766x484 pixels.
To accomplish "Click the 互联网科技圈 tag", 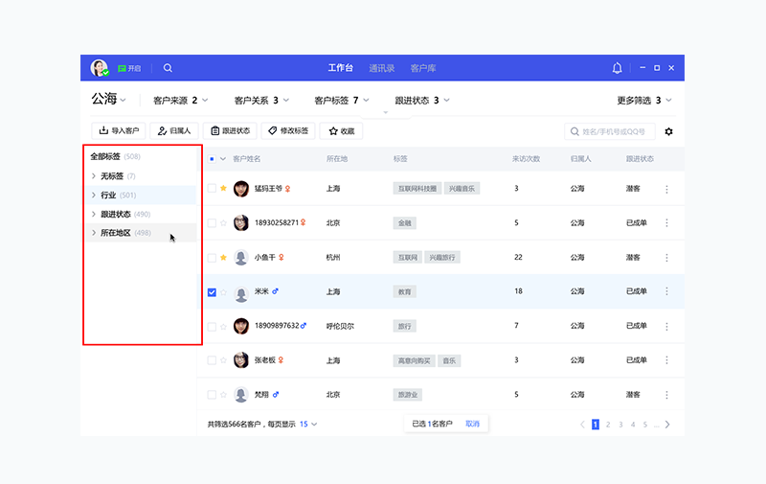I will (x=417, y=189).
